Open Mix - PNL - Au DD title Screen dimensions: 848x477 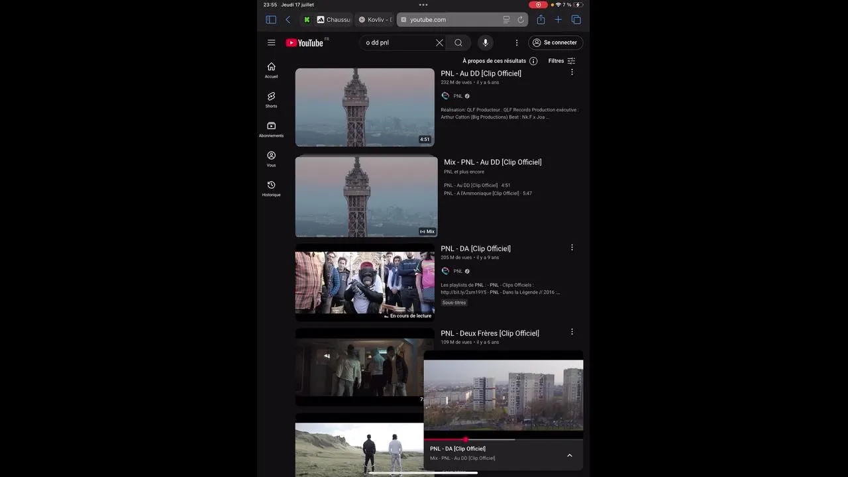coord(492,162)
